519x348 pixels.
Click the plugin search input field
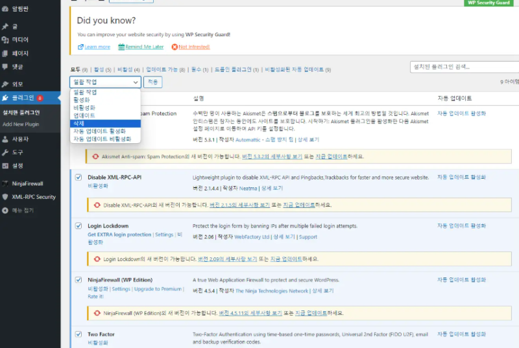point(465,67)
